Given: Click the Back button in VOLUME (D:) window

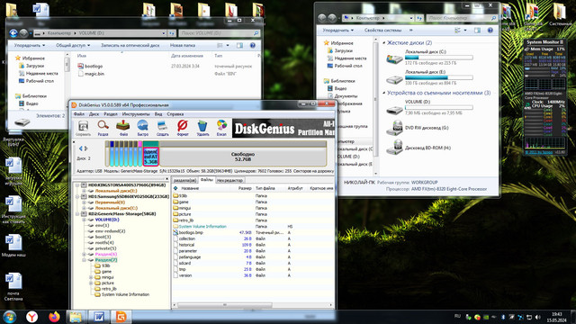Looking at the screenshot, I should coord(13,33).
